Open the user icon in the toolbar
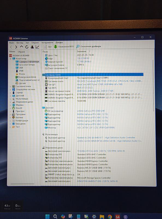162x219 pixels. (32, 47)
